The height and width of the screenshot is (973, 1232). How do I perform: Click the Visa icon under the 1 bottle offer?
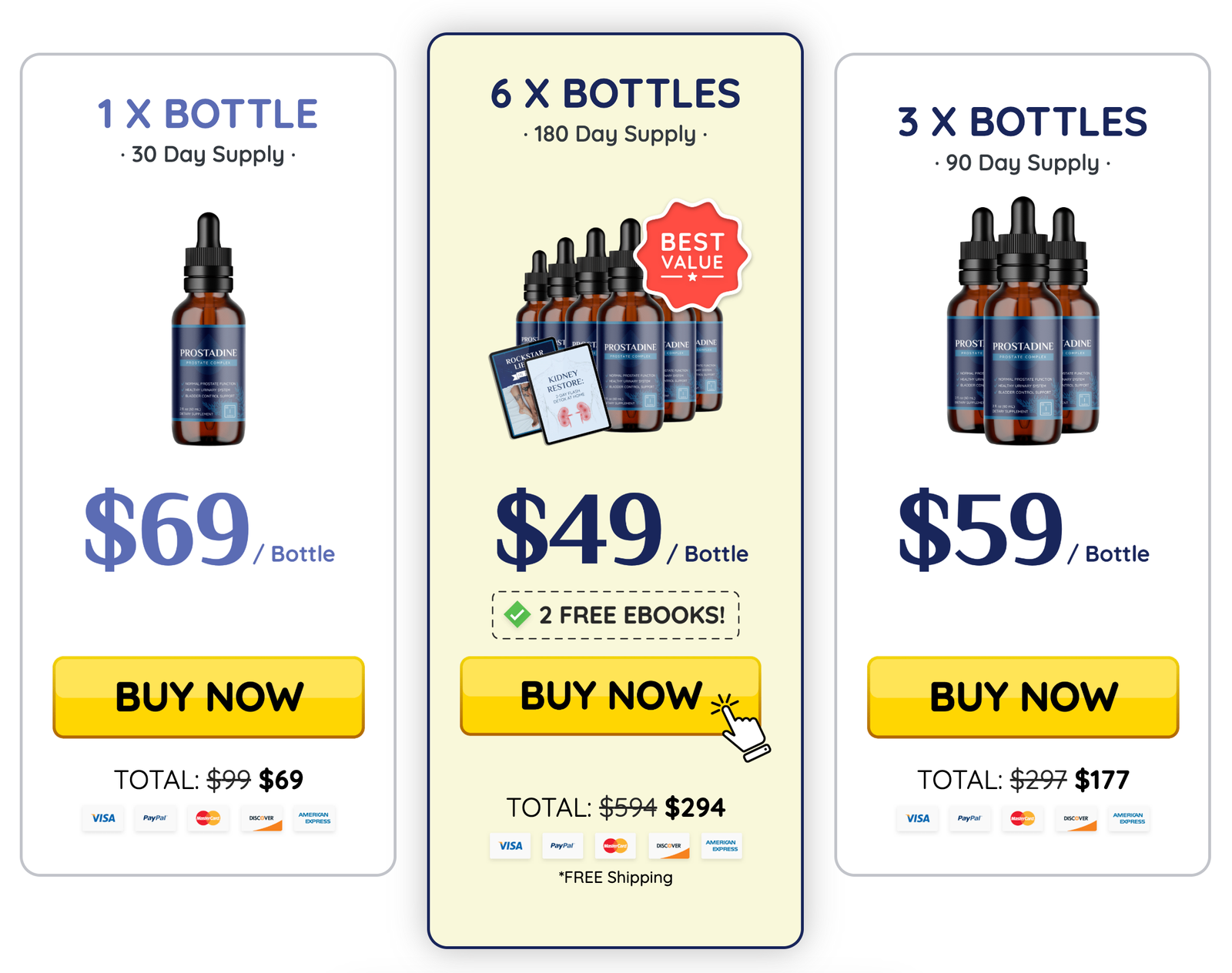pyautogui.click(x=103, y=818)
